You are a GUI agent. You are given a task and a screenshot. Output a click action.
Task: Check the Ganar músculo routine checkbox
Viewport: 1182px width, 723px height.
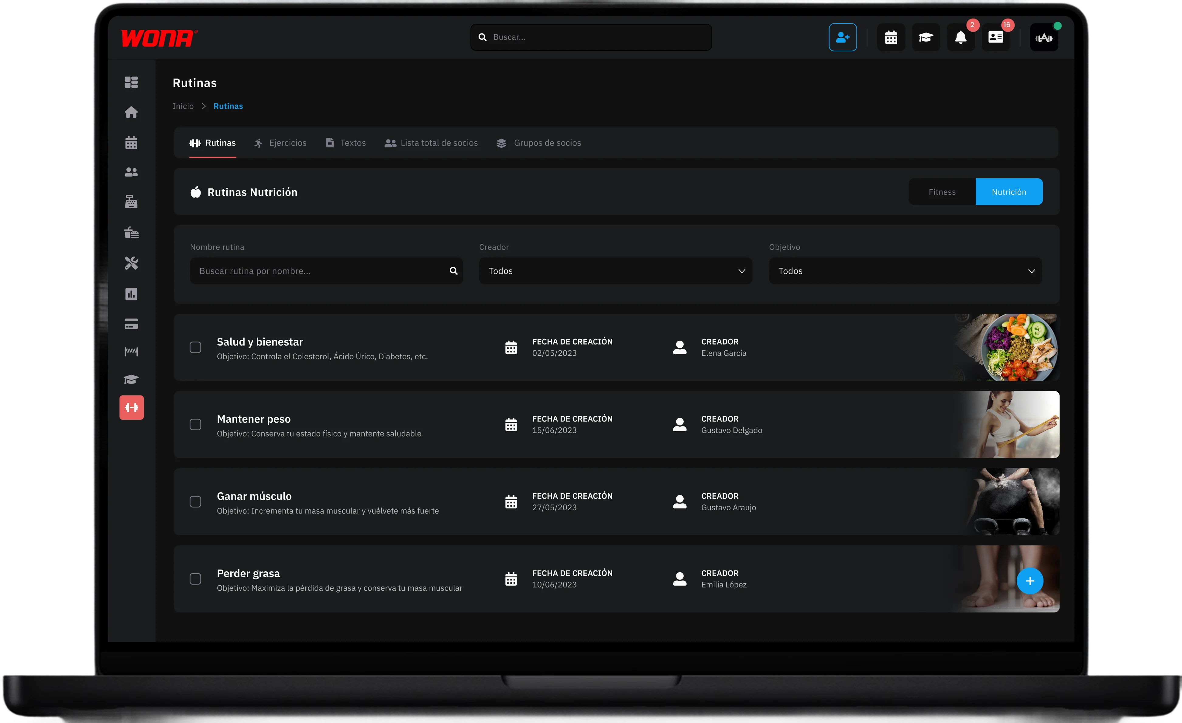pos(195,502)
